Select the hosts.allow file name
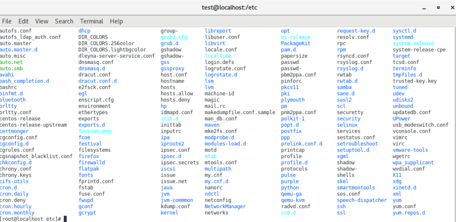Viewport: 456px width, 222px height. click(177, 94)
